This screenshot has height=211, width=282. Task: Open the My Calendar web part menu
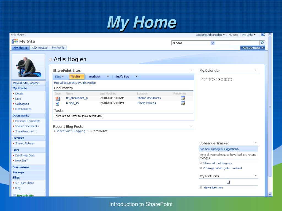pos(256,70)
